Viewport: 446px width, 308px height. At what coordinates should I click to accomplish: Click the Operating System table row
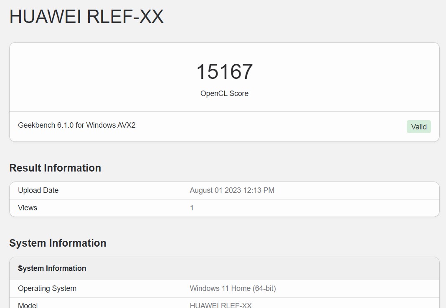224,289
